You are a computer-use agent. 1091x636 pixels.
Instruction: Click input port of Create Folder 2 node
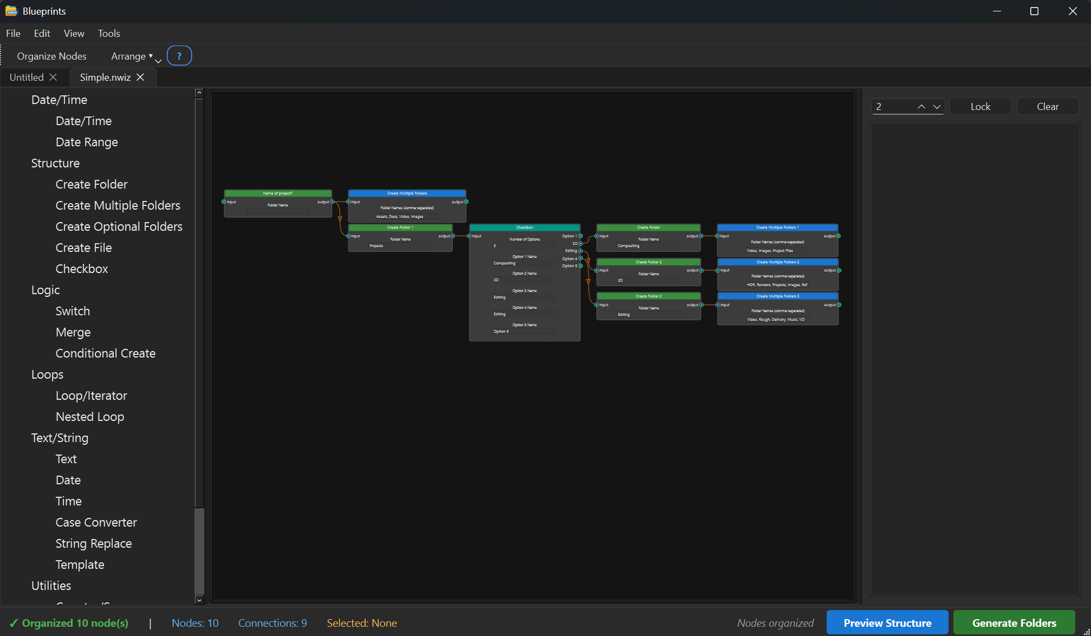pyautogui.click(x=596, y=270)
